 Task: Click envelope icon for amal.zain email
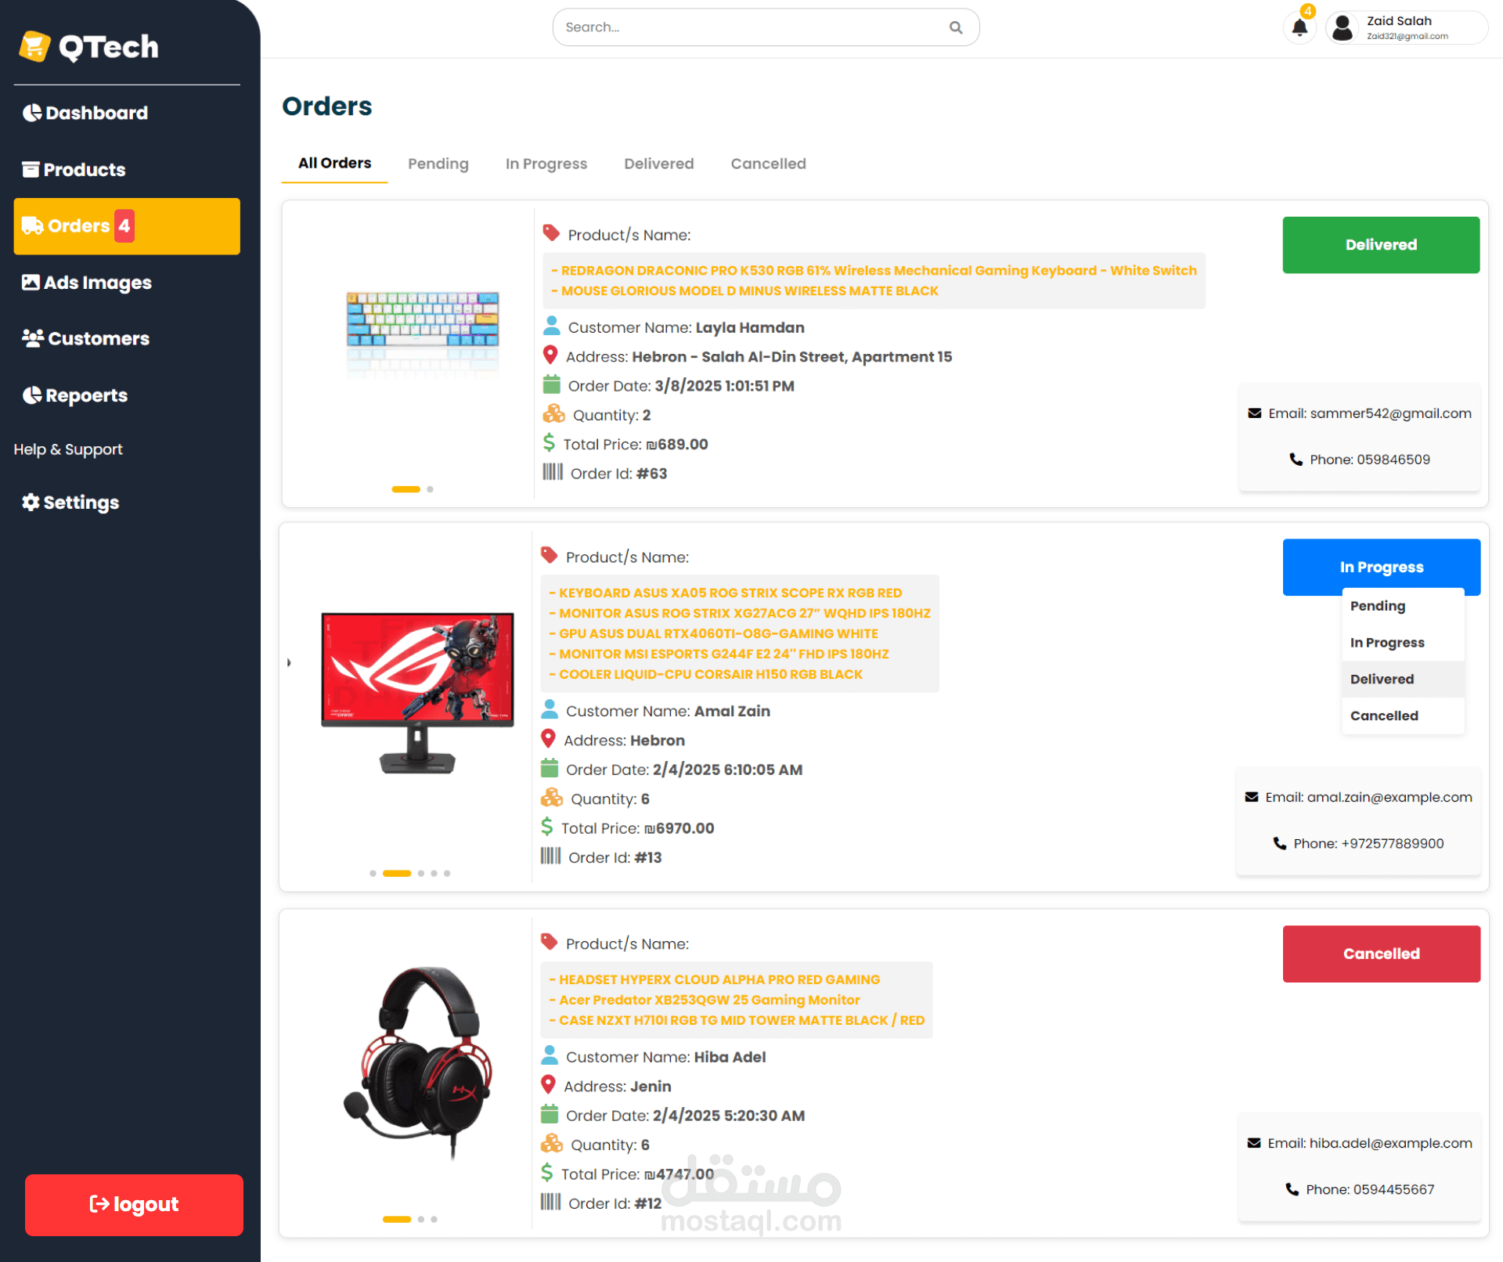click(1252, 797)
